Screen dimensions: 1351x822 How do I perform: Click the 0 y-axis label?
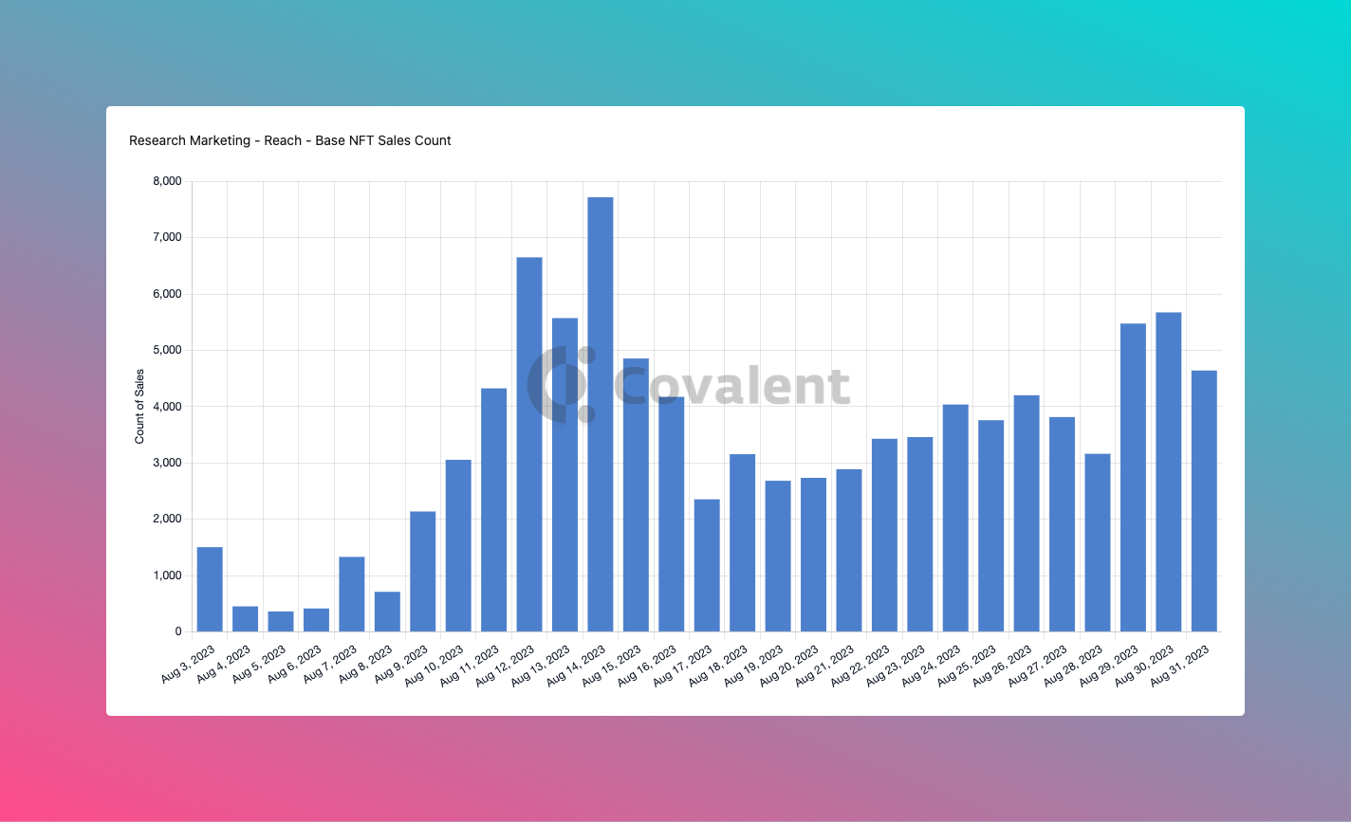[179, 631]
